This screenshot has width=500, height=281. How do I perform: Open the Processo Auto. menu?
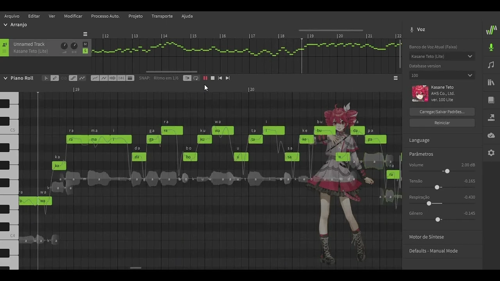coord(105,16)
